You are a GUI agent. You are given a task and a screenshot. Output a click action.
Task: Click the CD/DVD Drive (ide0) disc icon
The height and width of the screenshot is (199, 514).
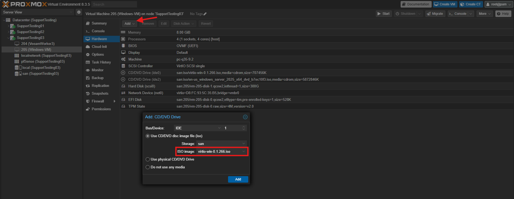123,73
